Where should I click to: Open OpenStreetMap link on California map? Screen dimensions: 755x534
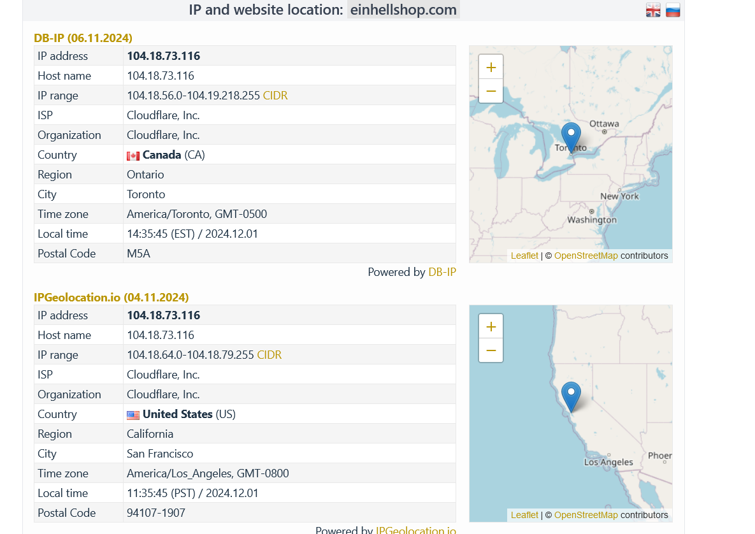[586, 515]
